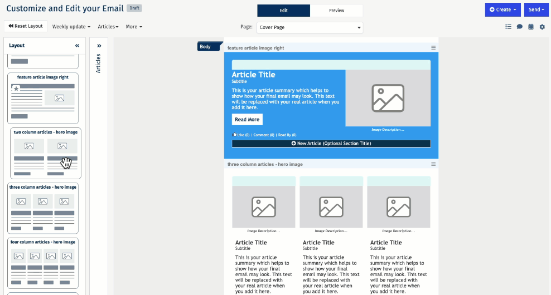Image resolution: width=551 pixels, height=295 pixels.
Task: Select four column articles layout thumbnail
Action: pos(43,262)
